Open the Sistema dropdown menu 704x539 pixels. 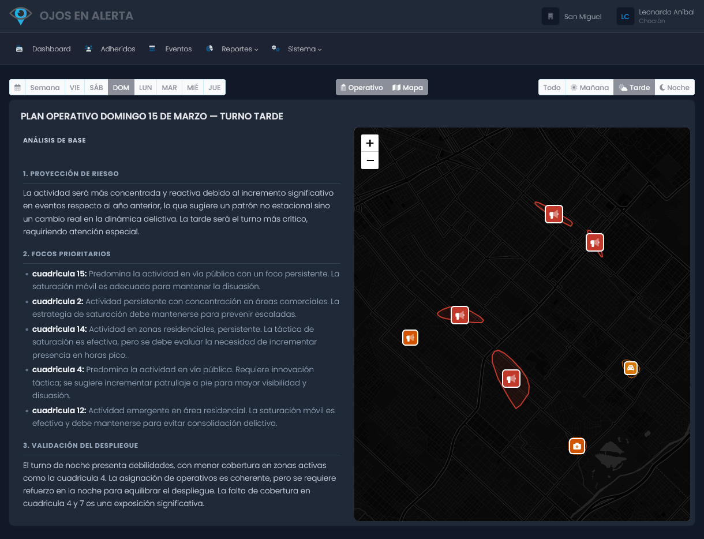click(x=302, y=49)
